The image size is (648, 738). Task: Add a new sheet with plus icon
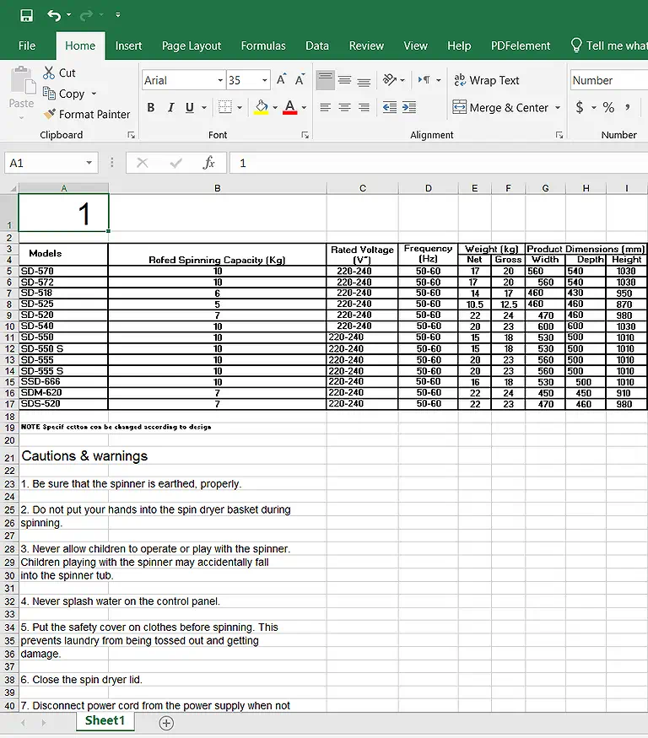[x=166, y=723]
